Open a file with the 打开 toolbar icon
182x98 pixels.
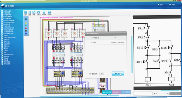[x=26, y=13]
